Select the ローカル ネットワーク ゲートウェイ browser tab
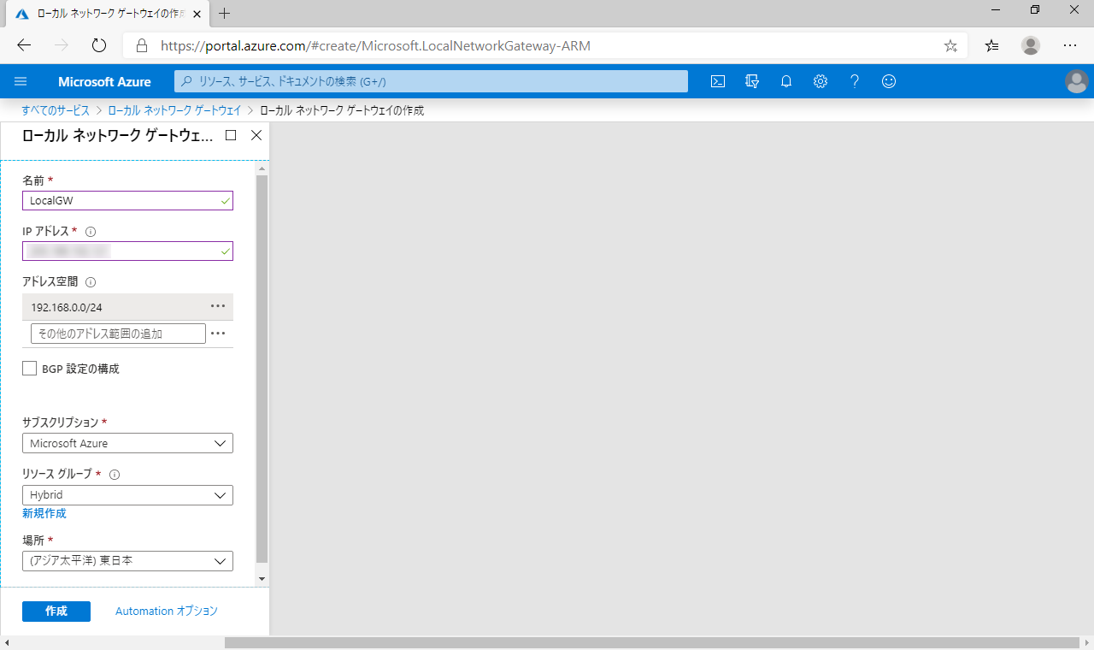The image size is (1094, 650). pyautogui.click(x=106, y=14)
